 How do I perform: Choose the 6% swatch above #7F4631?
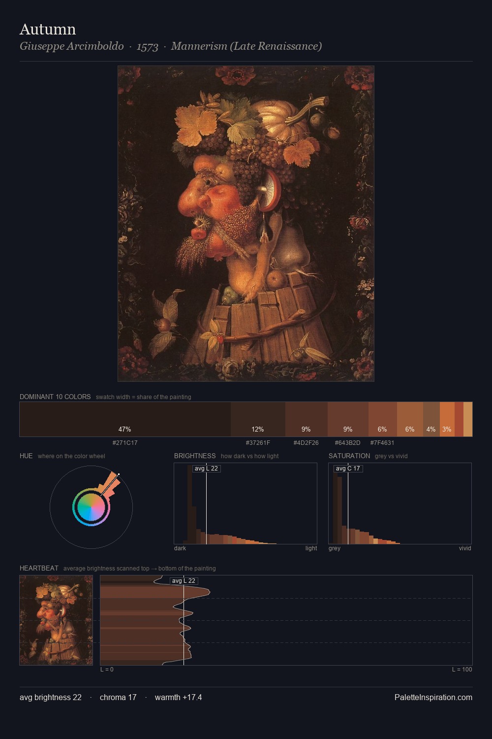point(382,419)
